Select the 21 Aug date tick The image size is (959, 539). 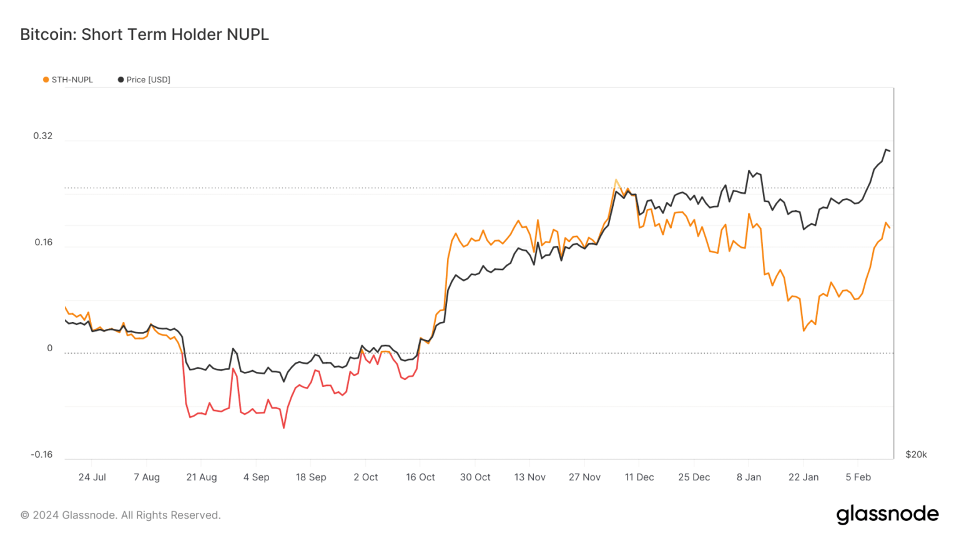202,477
